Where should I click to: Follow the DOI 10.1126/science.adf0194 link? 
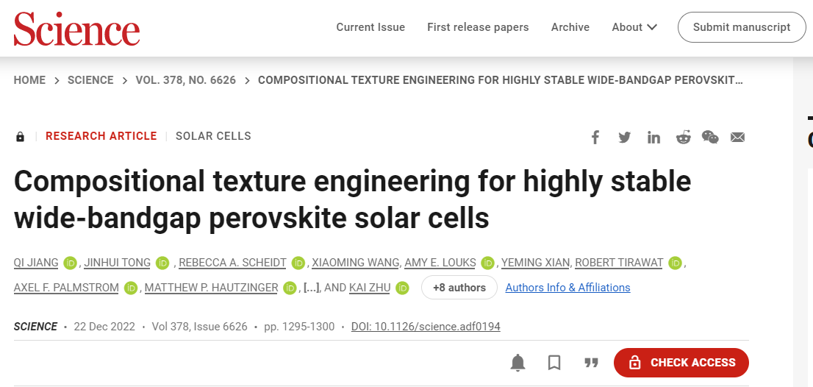click(x=426, y=327)
